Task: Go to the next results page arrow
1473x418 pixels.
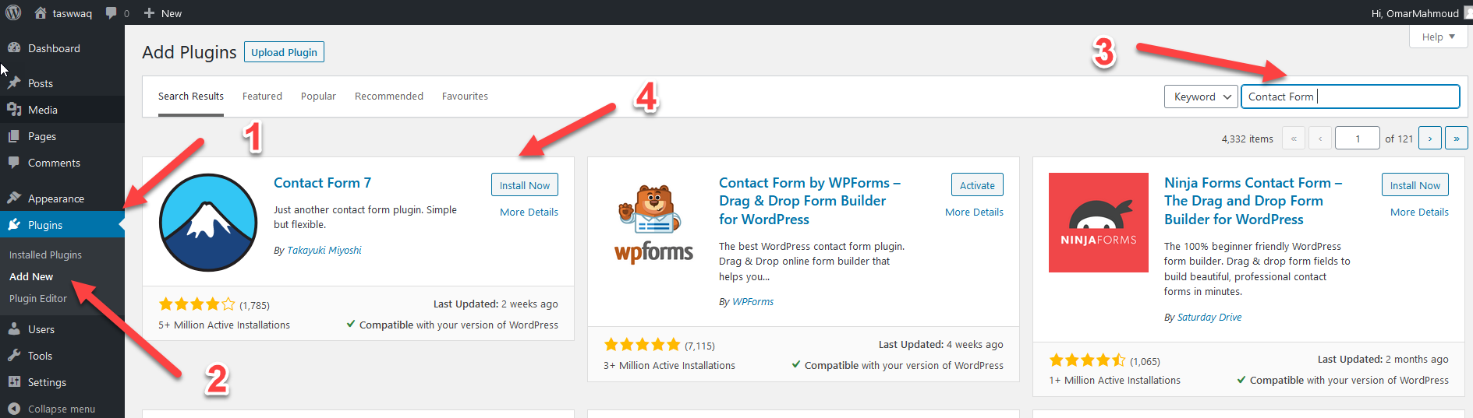Action: [x=1430, y=139]
